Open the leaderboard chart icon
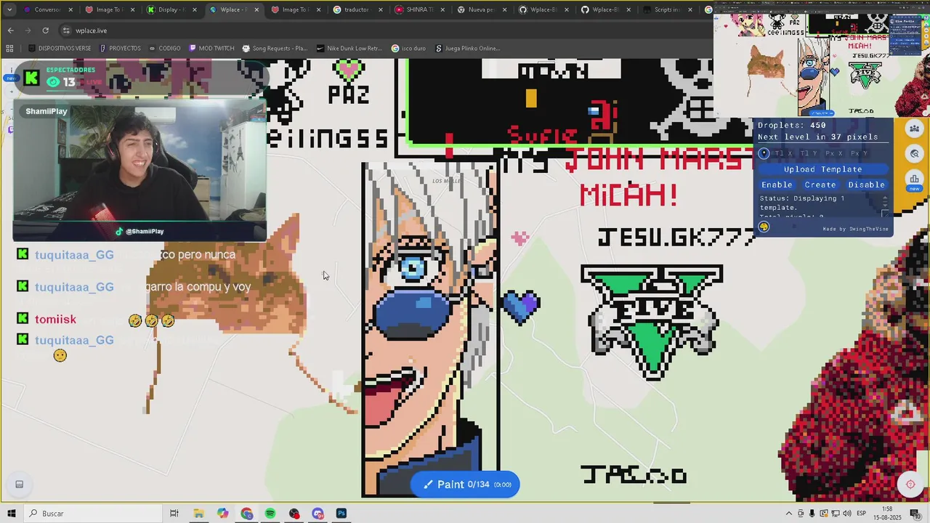 915,179
